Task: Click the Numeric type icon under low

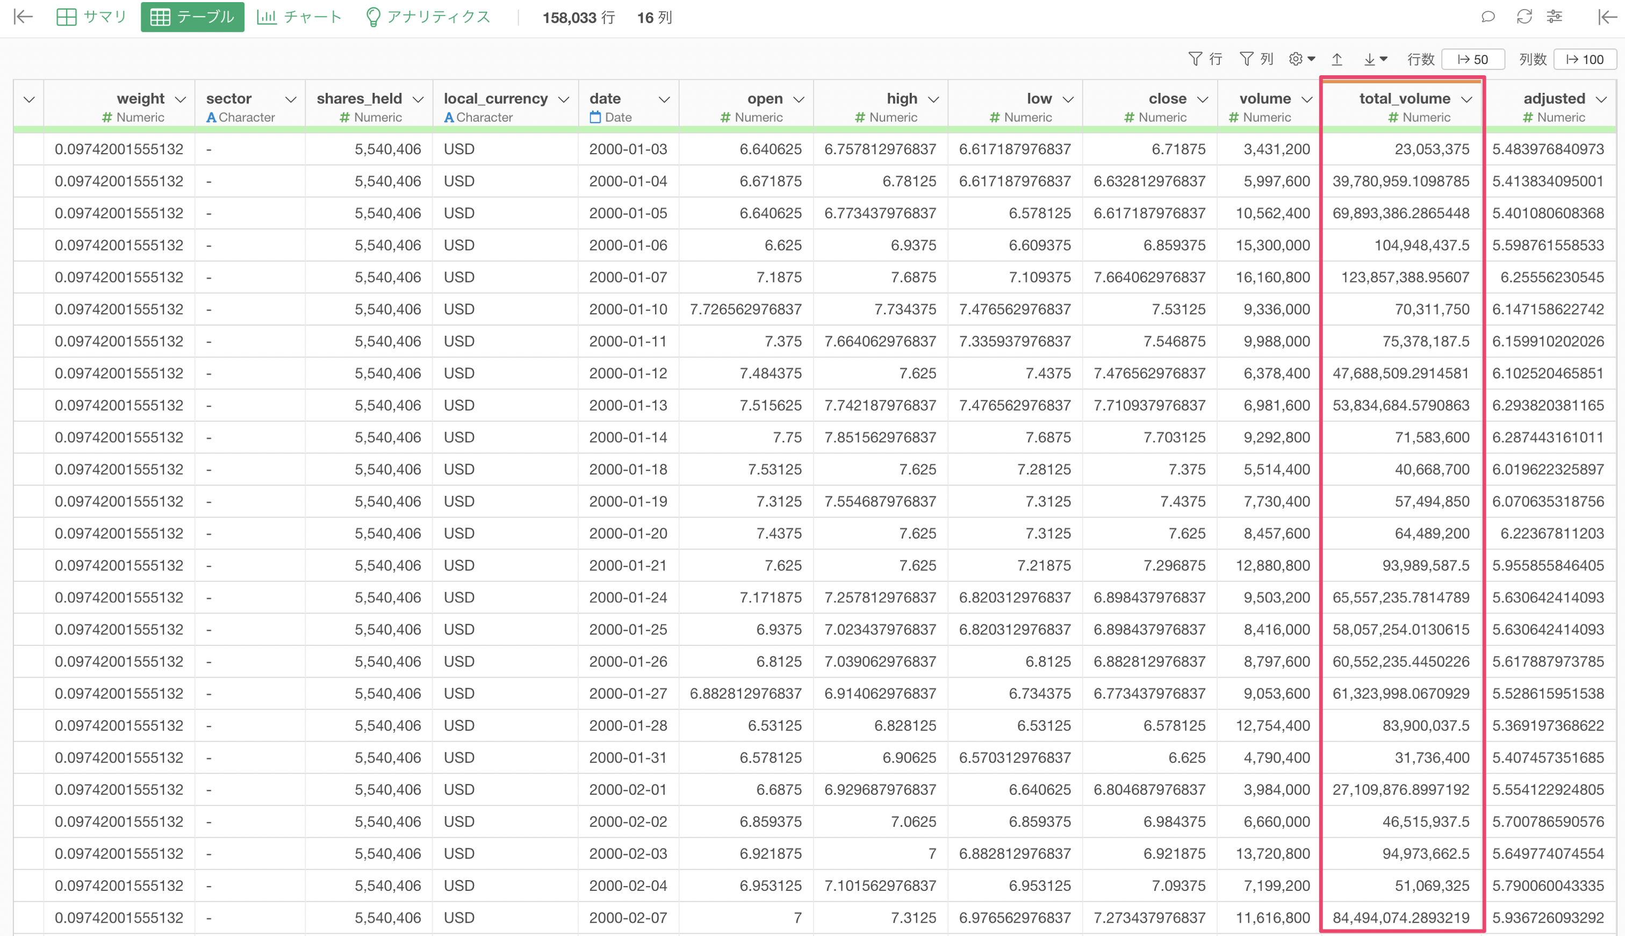Action: pos(995,118)
